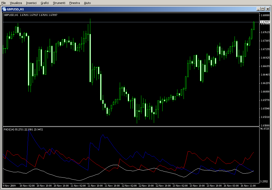Click the 1.65770 price scale value
Image resolution: width=272 pixels, height=190 pixels.
pyautogui.click(x=265, y=100)
